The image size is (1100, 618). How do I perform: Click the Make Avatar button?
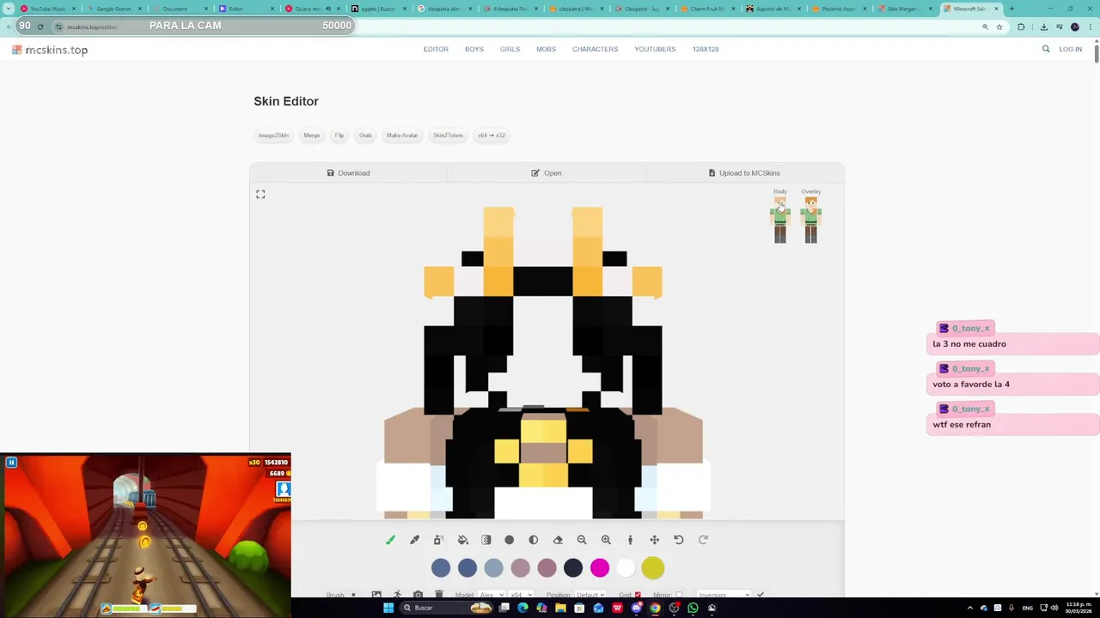[x=402, y=136]
